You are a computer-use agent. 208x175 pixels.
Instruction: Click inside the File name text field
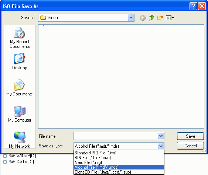116,136
